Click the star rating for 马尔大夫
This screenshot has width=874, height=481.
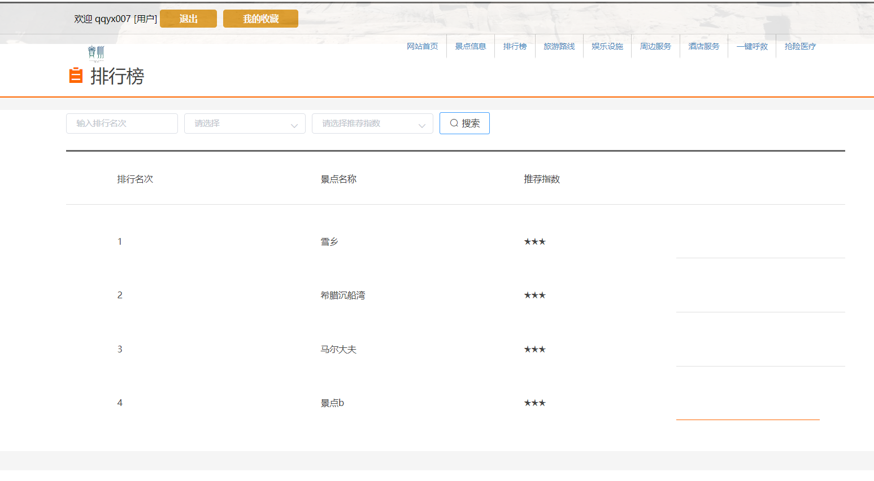click(x=534, y=349)
